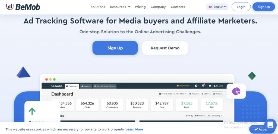The width and height of the screenshot is (278, 134).
Task: Click the 17,67% ROI stat card
Action: [211, 105]
